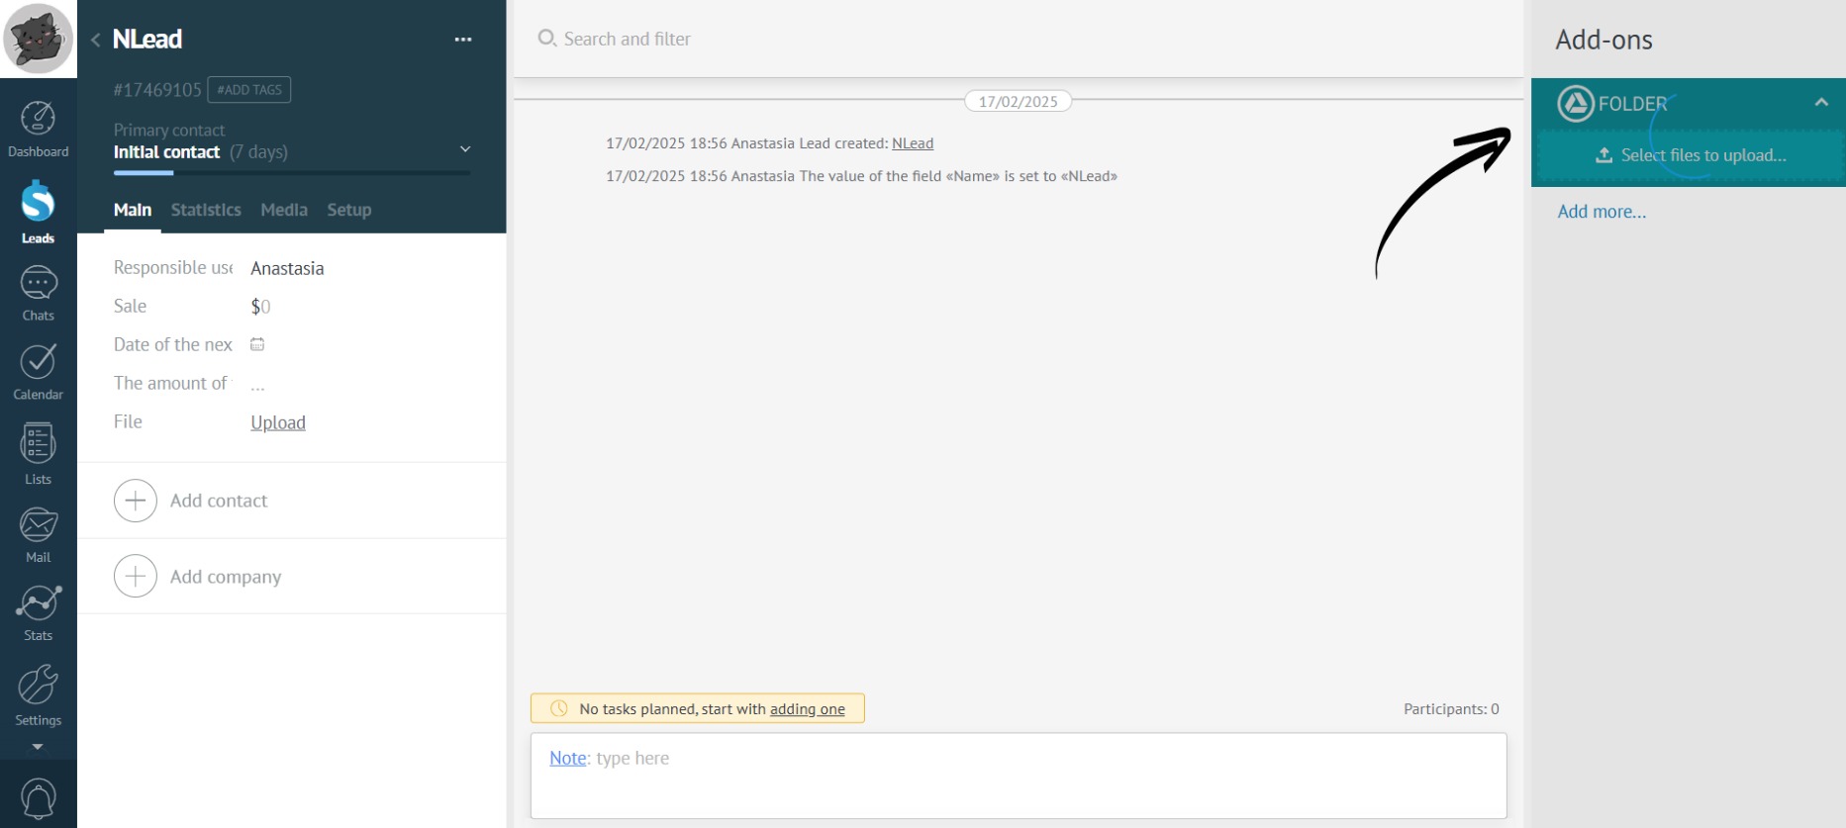Open the Calendar icon in sidebar

[38, 371]
